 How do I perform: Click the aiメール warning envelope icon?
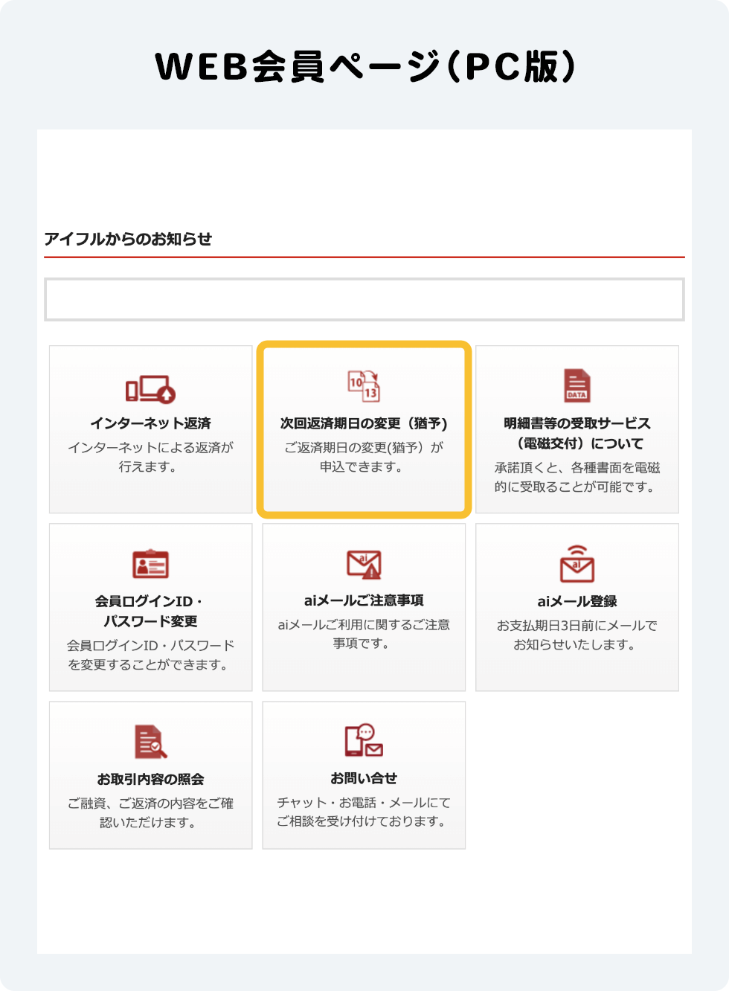point(364,564)
